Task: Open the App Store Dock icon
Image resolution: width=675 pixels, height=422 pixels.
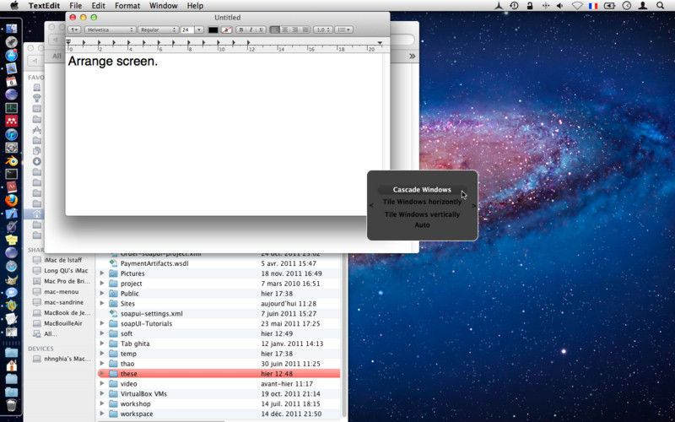Action: click(x=11, y=55)
